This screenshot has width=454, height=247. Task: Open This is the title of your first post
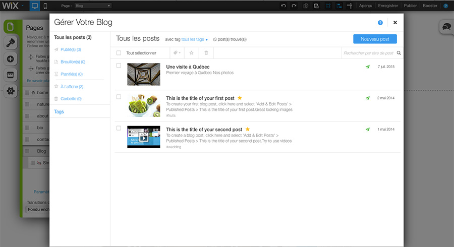pos(200,98)
